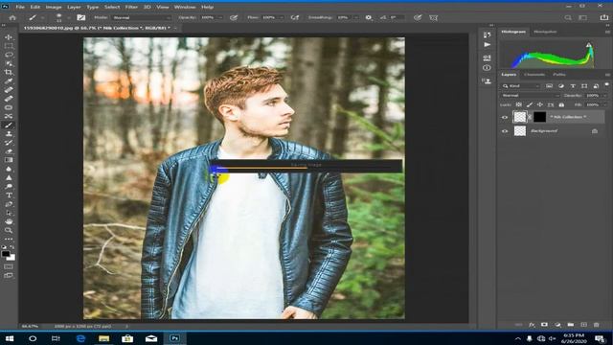The width and height of the screenshot is (613, 345).
Task: Open the brush Opacity slider arrow
Action: click(220, 17)
